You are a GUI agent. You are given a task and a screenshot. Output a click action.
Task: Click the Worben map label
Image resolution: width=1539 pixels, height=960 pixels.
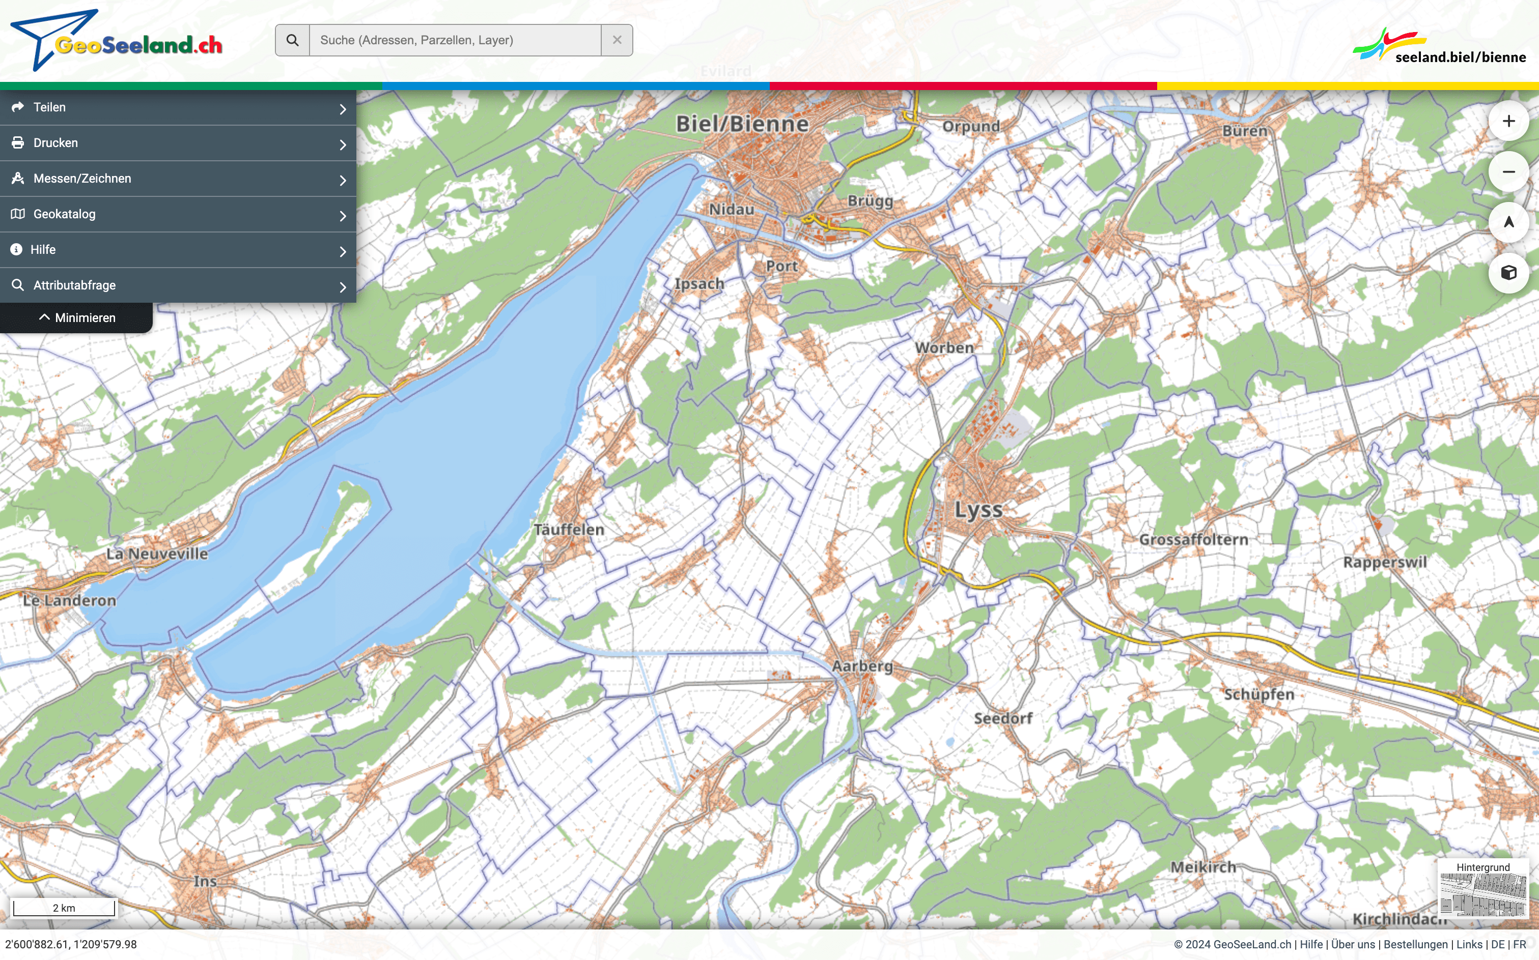click(x=944, y=348)
